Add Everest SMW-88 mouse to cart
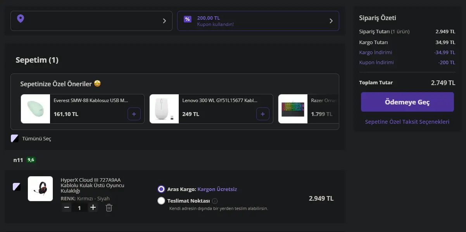 [x=134, y=114]
